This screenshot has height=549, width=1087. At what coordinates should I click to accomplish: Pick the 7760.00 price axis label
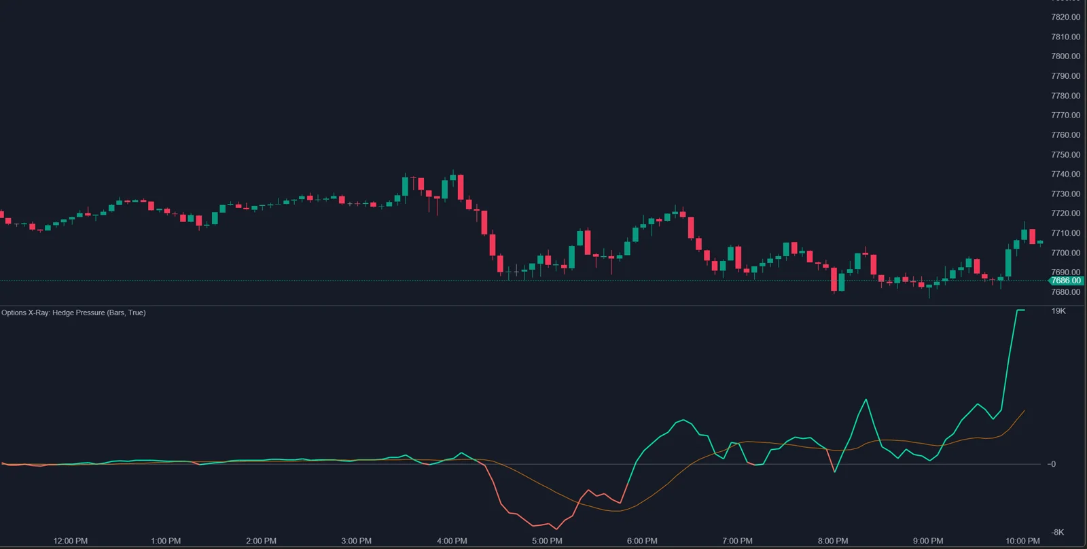(1065, 135)
